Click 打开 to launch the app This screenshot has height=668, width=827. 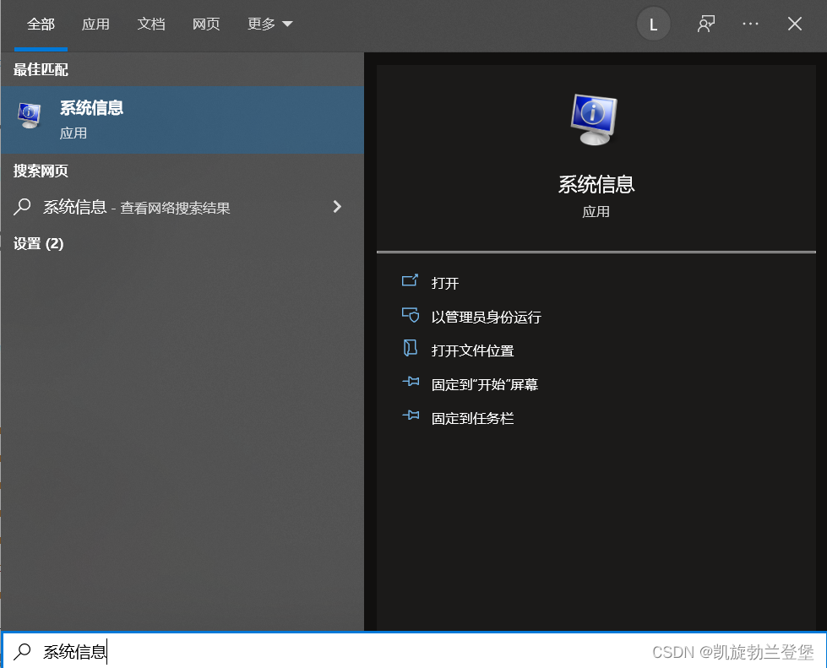coord(444,283)
